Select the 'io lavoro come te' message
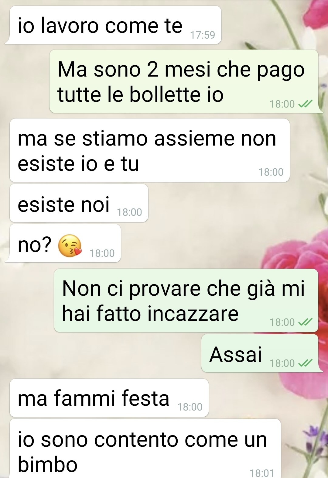This screenshot has width=328, height=478. [x=113, y=25]
